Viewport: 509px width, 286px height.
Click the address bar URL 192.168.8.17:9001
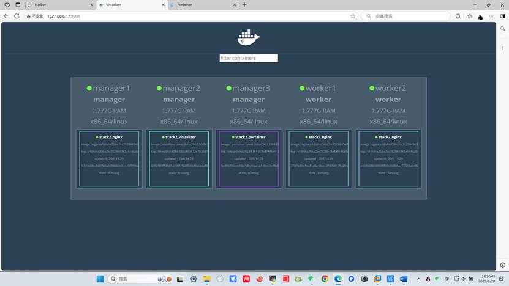point(63,16)
